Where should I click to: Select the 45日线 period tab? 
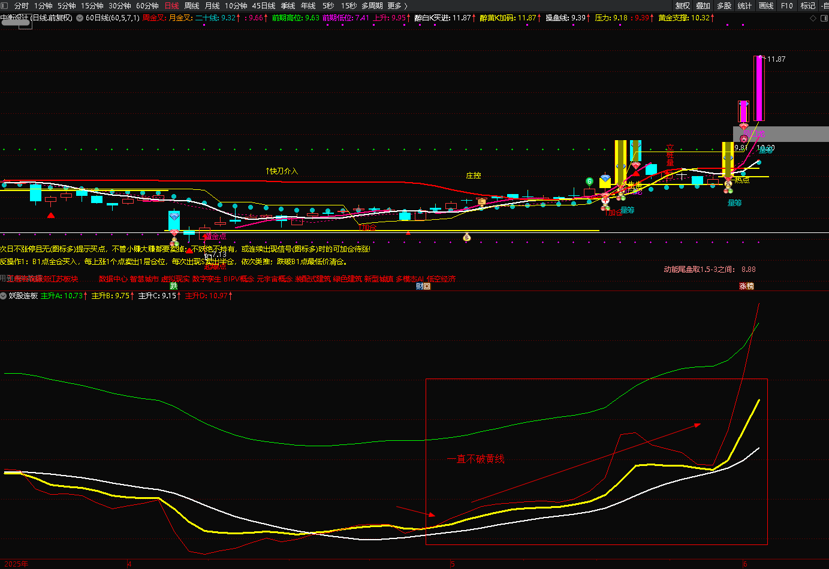(264, 6)
